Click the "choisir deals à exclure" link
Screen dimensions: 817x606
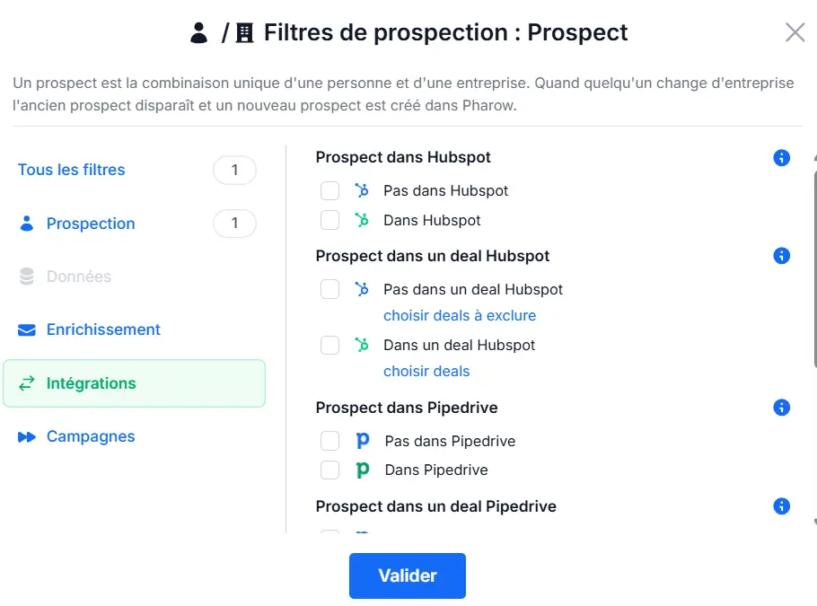click(460, 316)
